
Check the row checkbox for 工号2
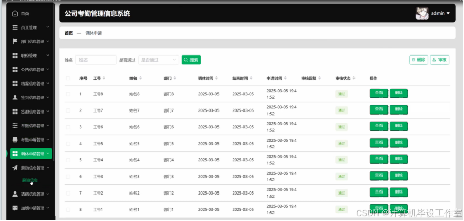pyautogui.click(x=68, y=193)
